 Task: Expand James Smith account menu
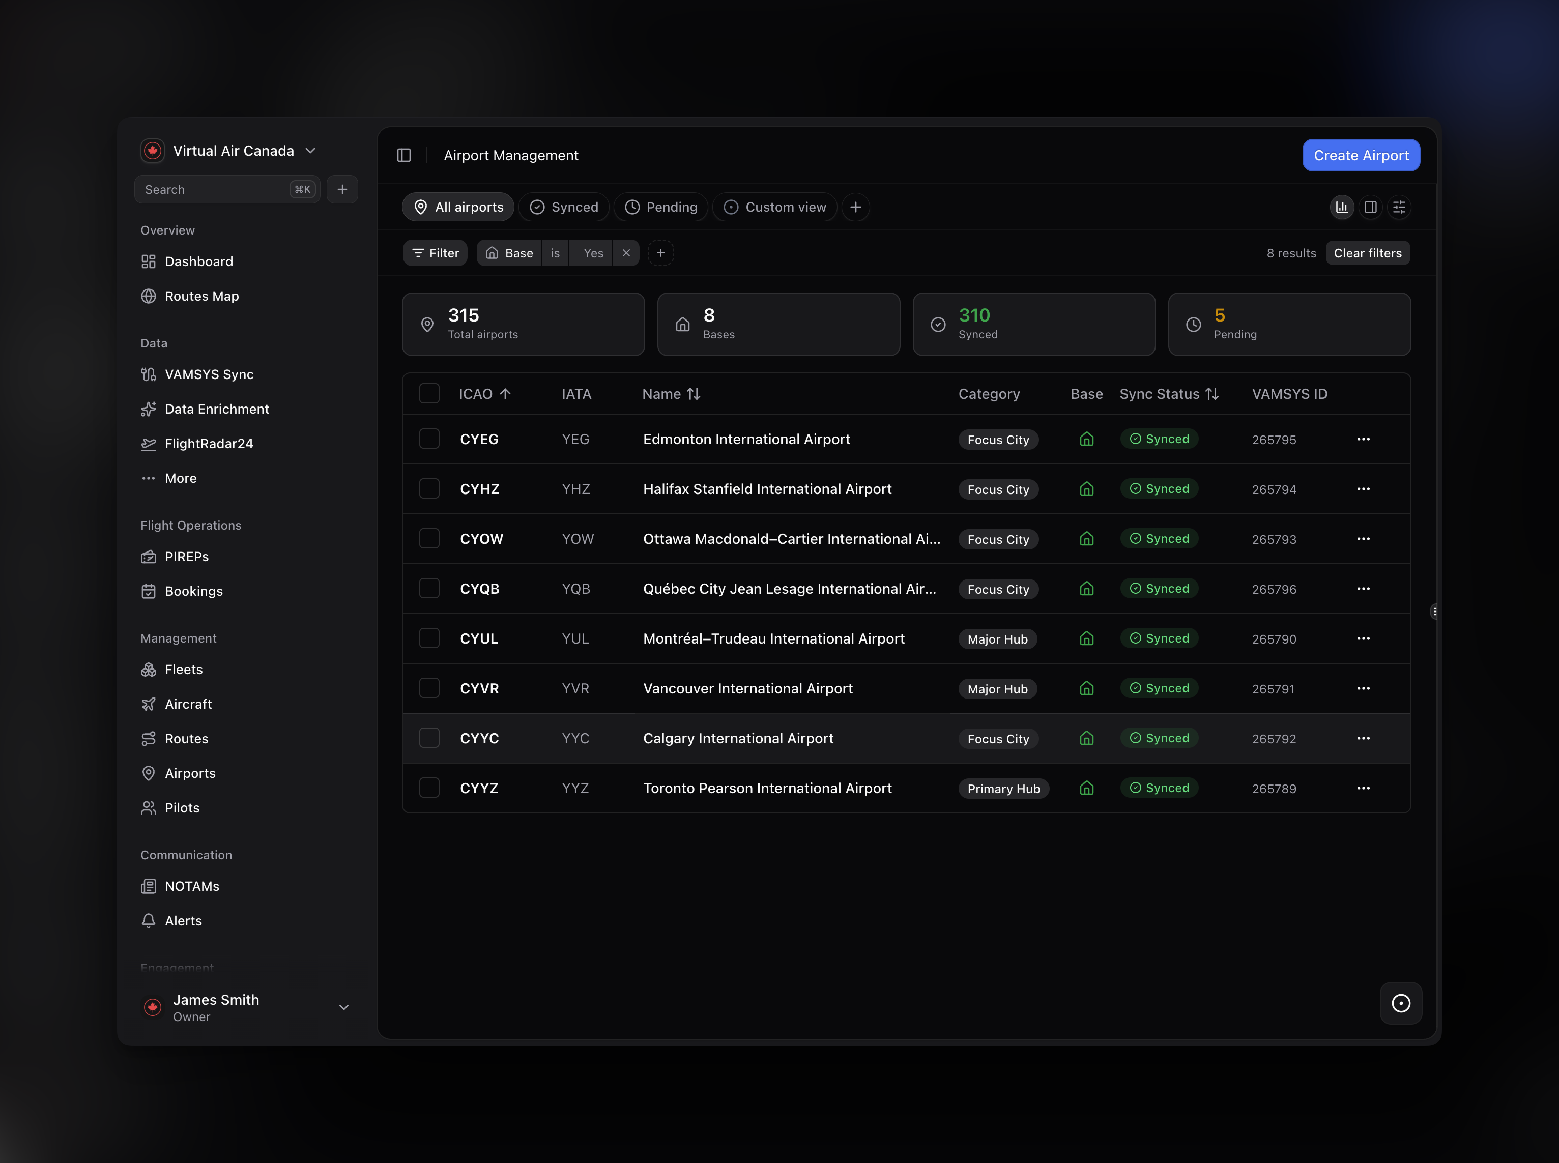click(x=246, y=1007)
